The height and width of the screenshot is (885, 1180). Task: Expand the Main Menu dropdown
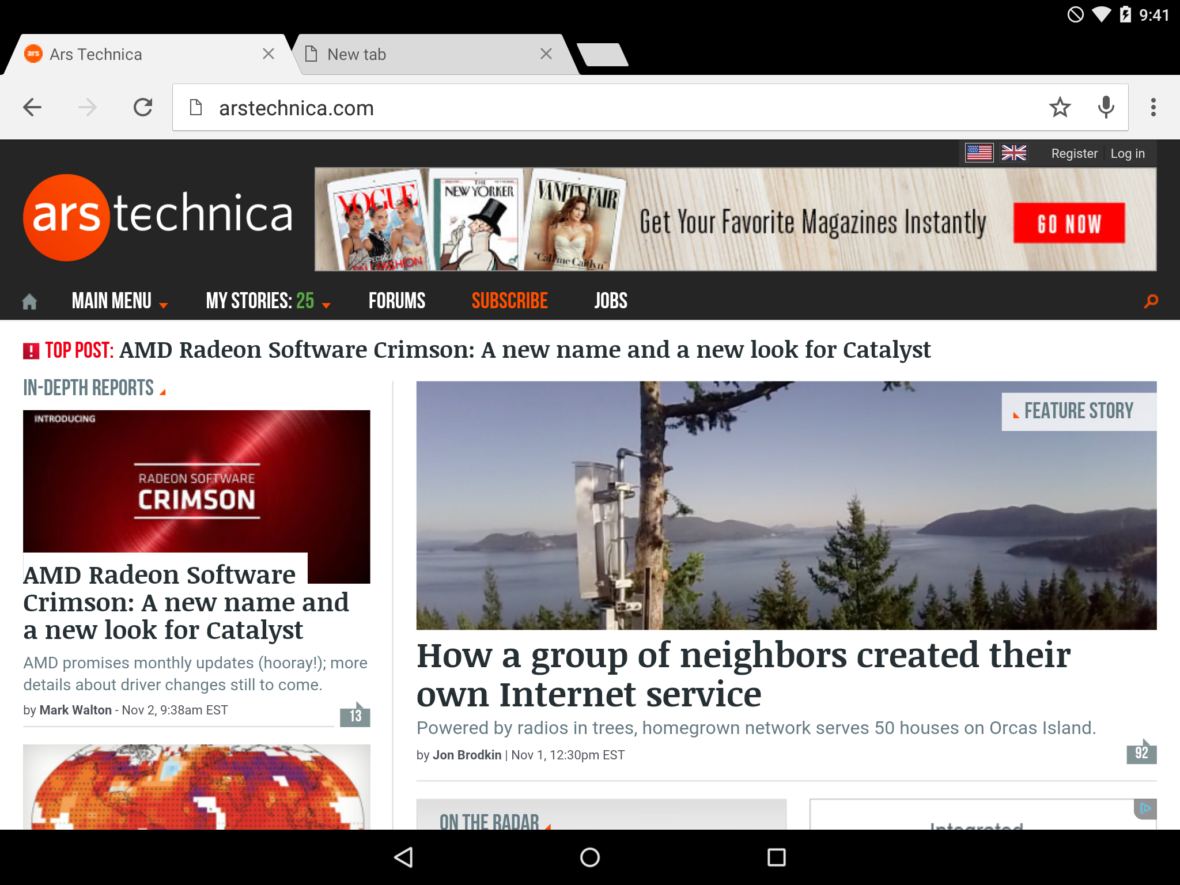pyautogui.click(x=119, y=300)
